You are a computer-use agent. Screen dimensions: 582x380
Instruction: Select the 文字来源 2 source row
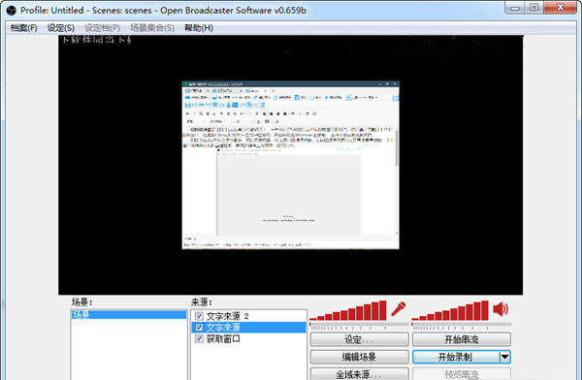pyautogui.click(x=248, y=316)
